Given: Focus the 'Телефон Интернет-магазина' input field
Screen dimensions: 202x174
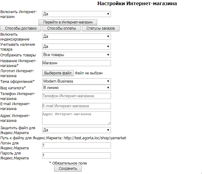Looking at the screenshot, I should coord(76,96).
